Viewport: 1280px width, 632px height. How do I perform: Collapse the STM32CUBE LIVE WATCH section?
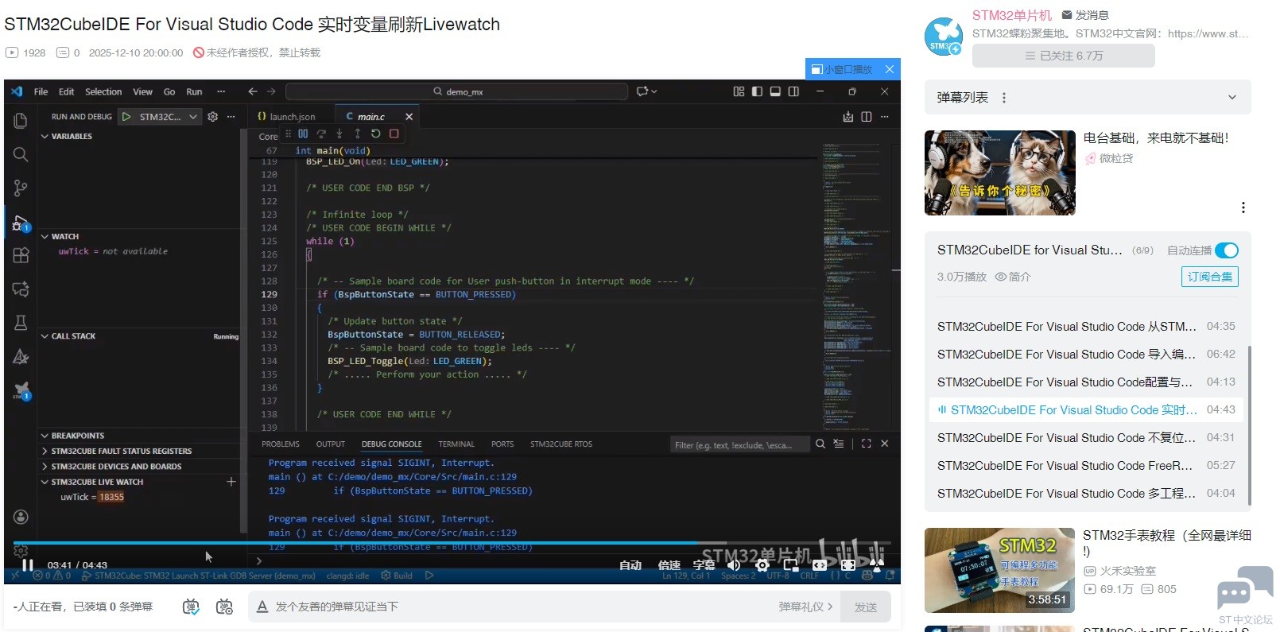point(45,482)
